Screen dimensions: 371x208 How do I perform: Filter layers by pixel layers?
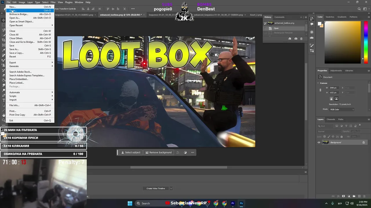pyautogui.click(x=337, y=126)
